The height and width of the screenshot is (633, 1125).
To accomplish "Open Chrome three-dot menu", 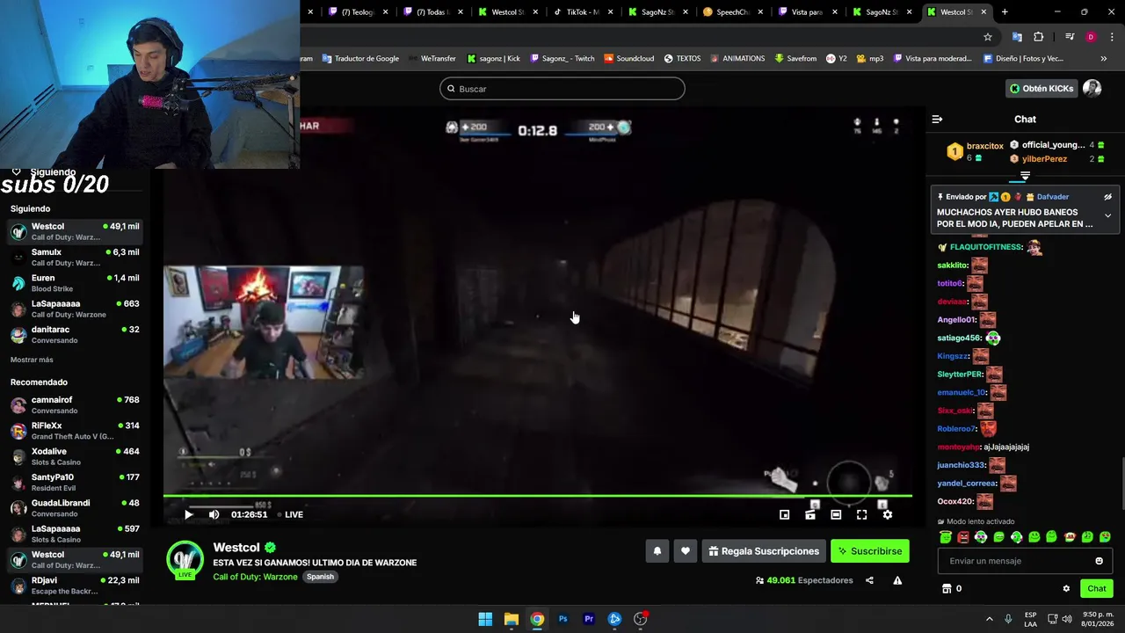I will click(x=1112, y=37).
